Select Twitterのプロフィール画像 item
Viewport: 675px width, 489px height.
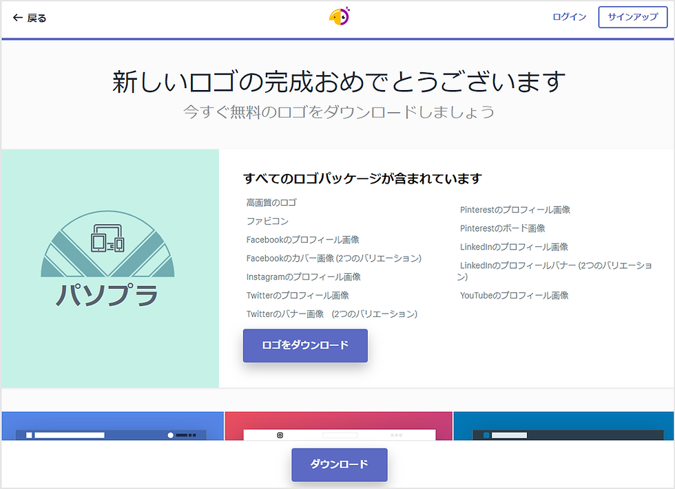(298, 295)
